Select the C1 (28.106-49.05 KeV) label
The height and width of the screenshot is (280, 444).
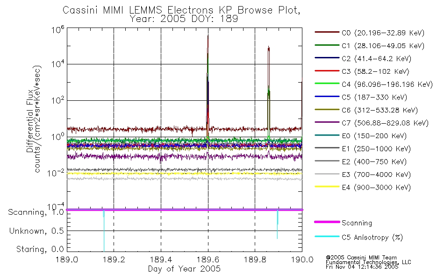coord(383,46)
